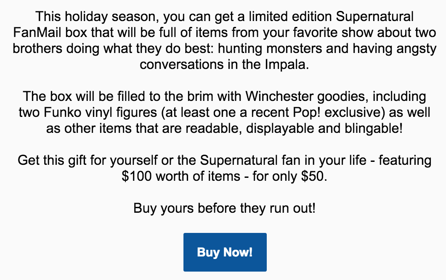Viewport: 446px width, 280px height.
Task: Click the phrase 'two brothers' text's word 'brothers'
Action: (x=37, y=49)
